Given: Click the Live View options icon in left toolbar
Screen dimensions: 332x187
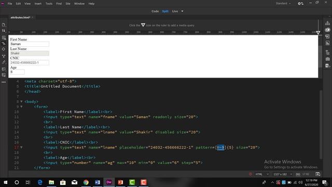Looking at the screenshot, I should coord(4,38).
